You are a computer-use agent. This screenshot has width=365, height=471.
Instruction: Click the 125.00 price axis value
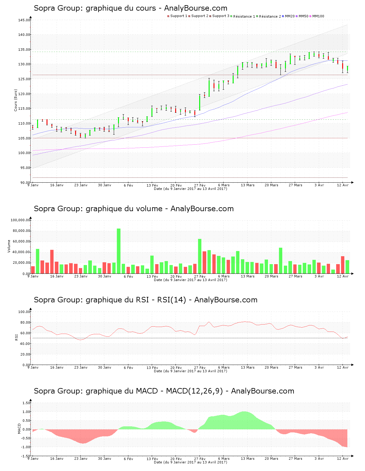(x=24, y=79)
